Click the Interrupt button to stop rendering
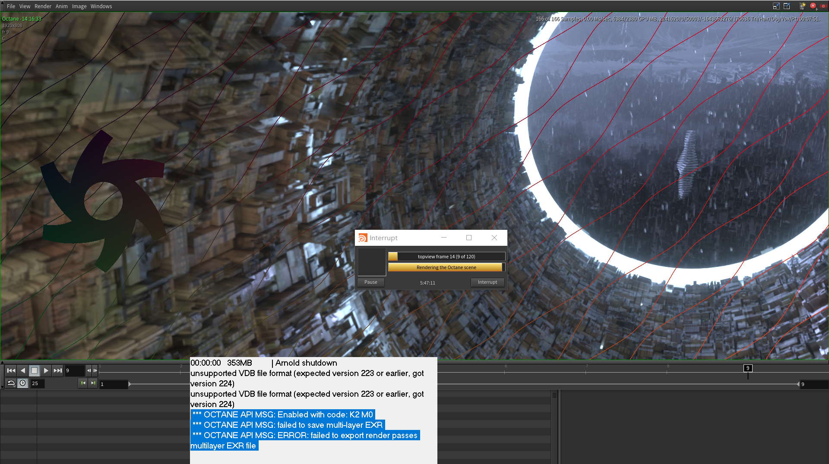 487,282
